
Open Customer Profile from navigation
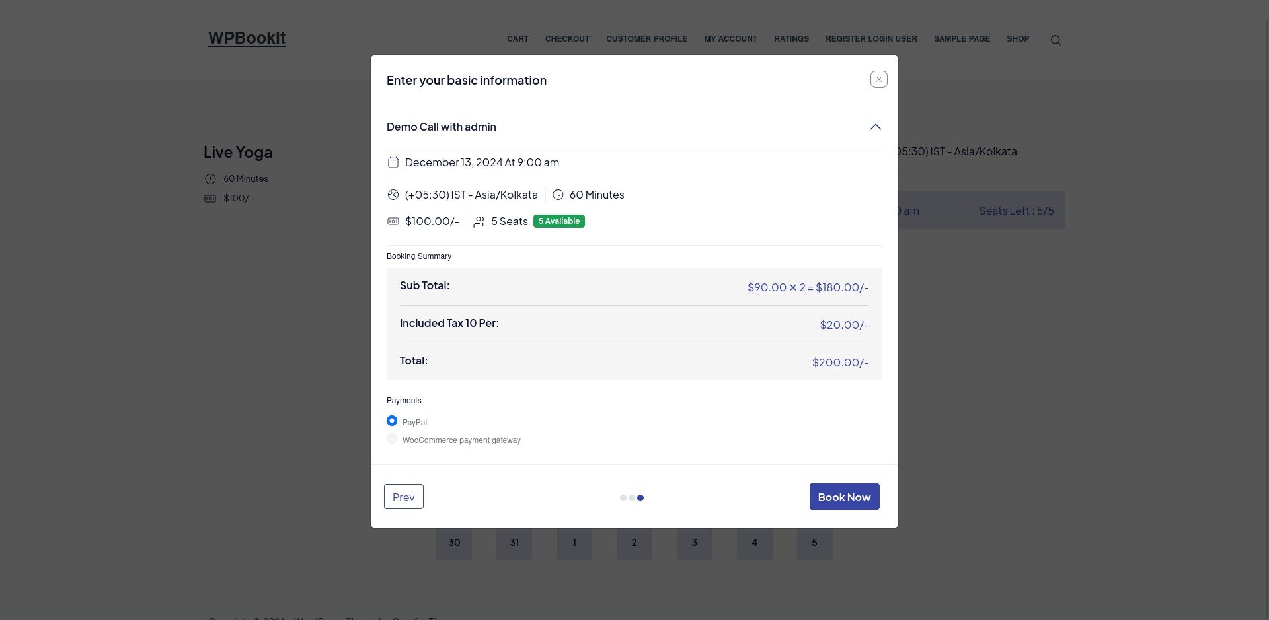tap(646, 39)
